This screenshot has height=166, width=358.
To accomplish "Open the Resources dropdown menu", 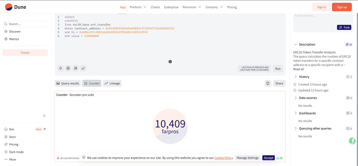I will pyautogui.click(x=192, y=7).
